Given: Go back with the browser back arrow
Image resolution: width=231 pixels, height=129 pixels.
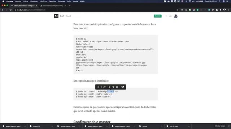Looking at the screenshot, I should [3, 10].
